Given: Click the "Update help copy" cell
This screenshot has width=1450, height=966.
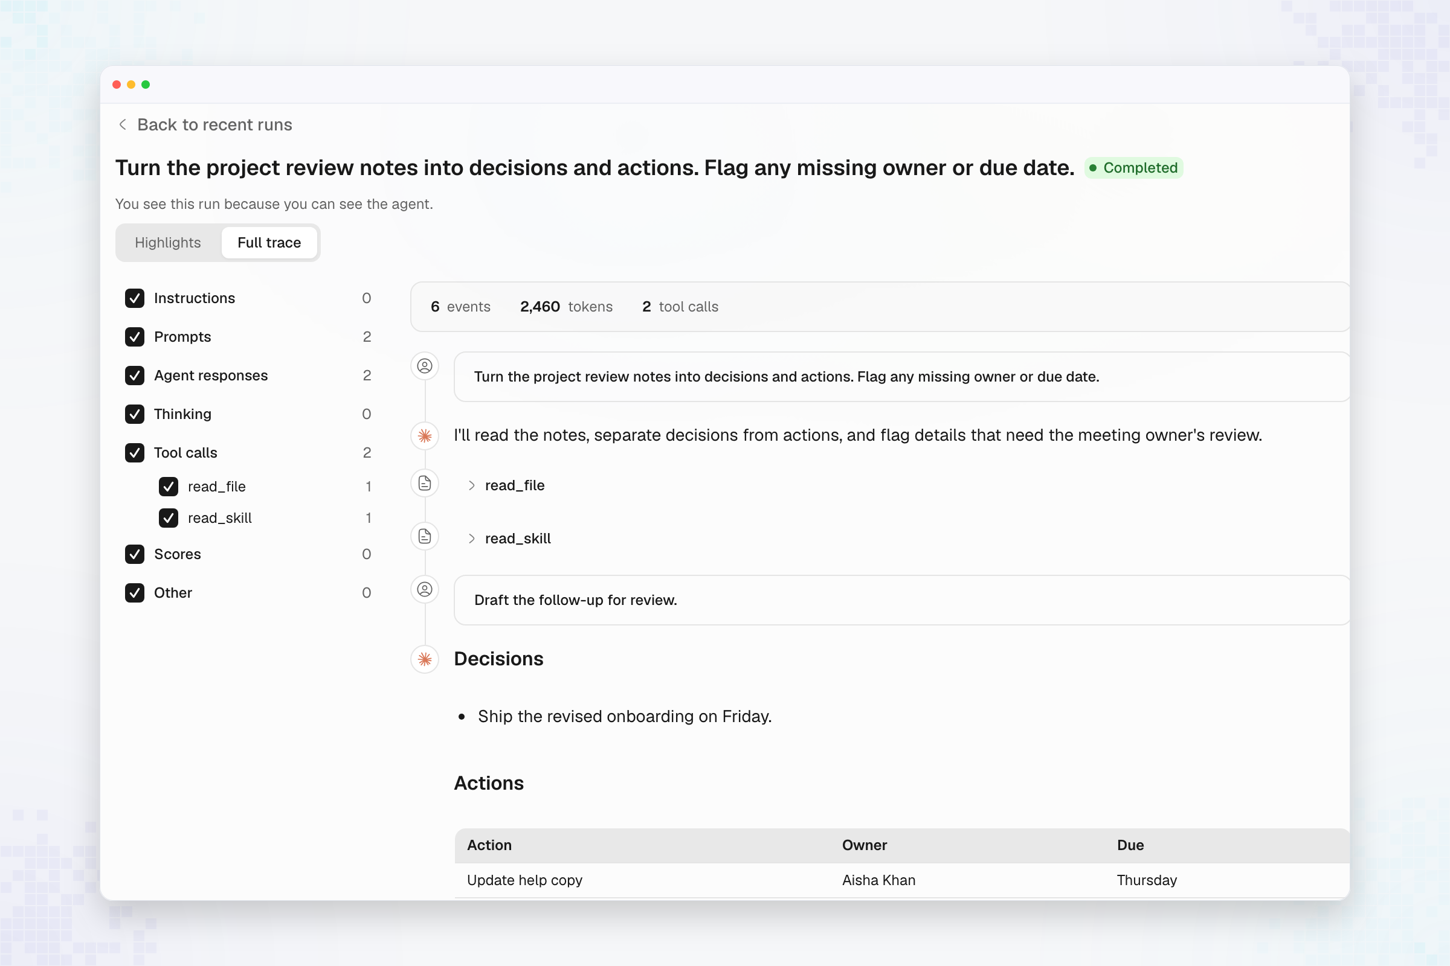Looking at the screenshot, I should pyautogui.click(x=524, y=880).
